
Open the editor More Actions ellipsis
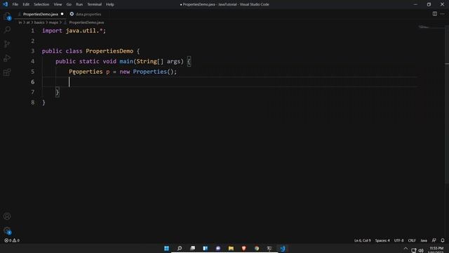[x=443, y=14]
